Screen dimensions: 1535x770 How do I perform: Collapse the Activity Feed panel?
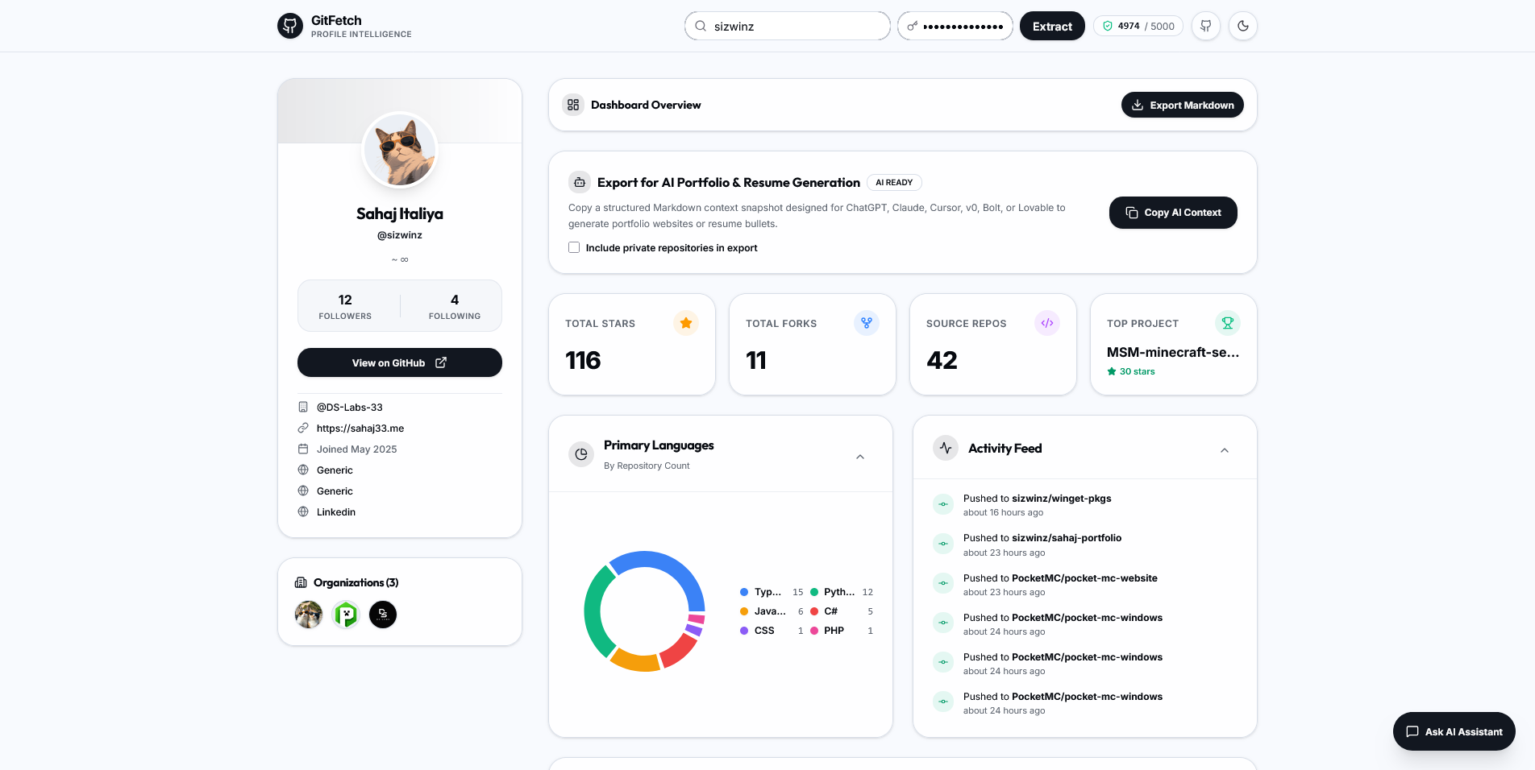(x=1225, y=450)
